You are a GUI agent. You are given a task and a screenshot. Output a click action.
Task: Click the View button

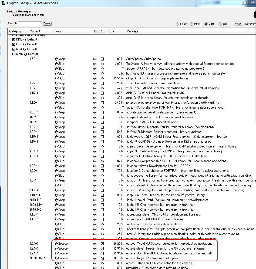(x=238, y=24)
